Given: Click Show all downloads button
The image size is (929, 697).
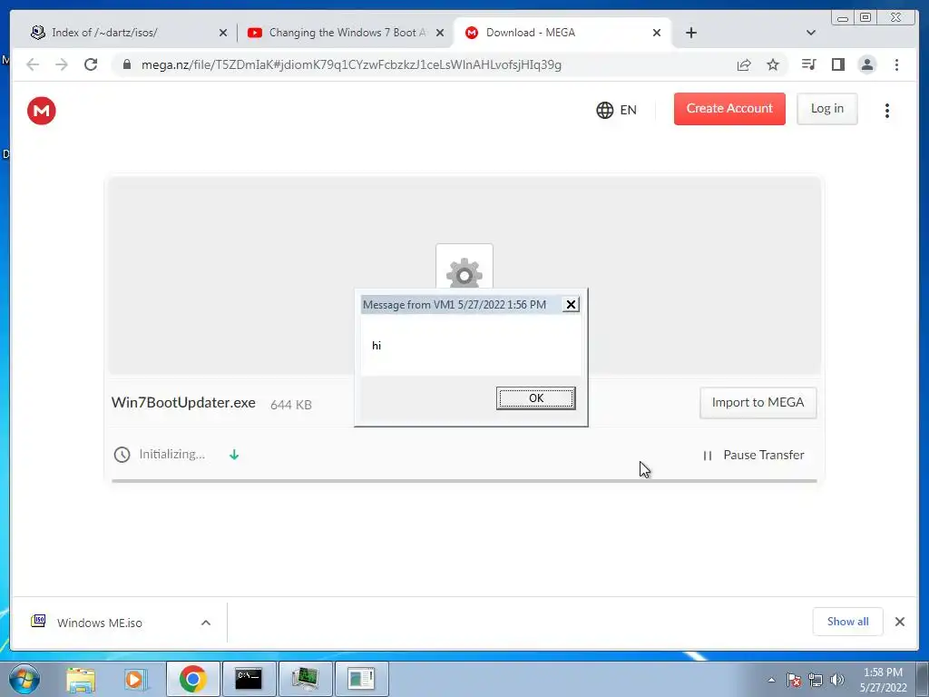Looking at the screenshot, I should tap(848, 622).
